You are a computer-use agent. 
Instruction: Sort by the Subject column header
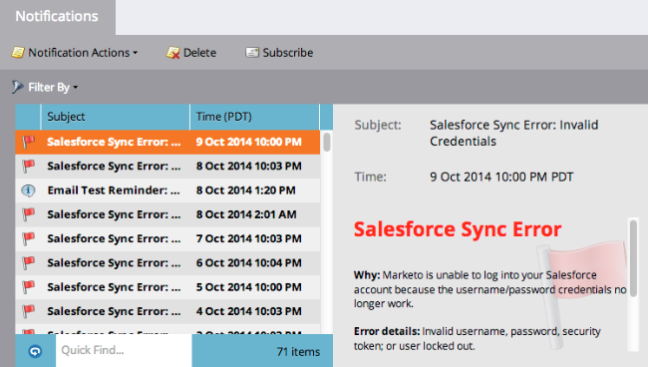point(116,117)
